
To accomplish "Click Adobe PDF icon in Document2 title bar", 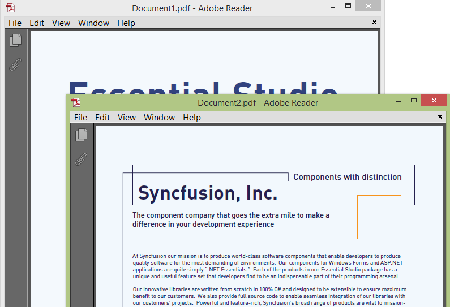I will (76, 102).
